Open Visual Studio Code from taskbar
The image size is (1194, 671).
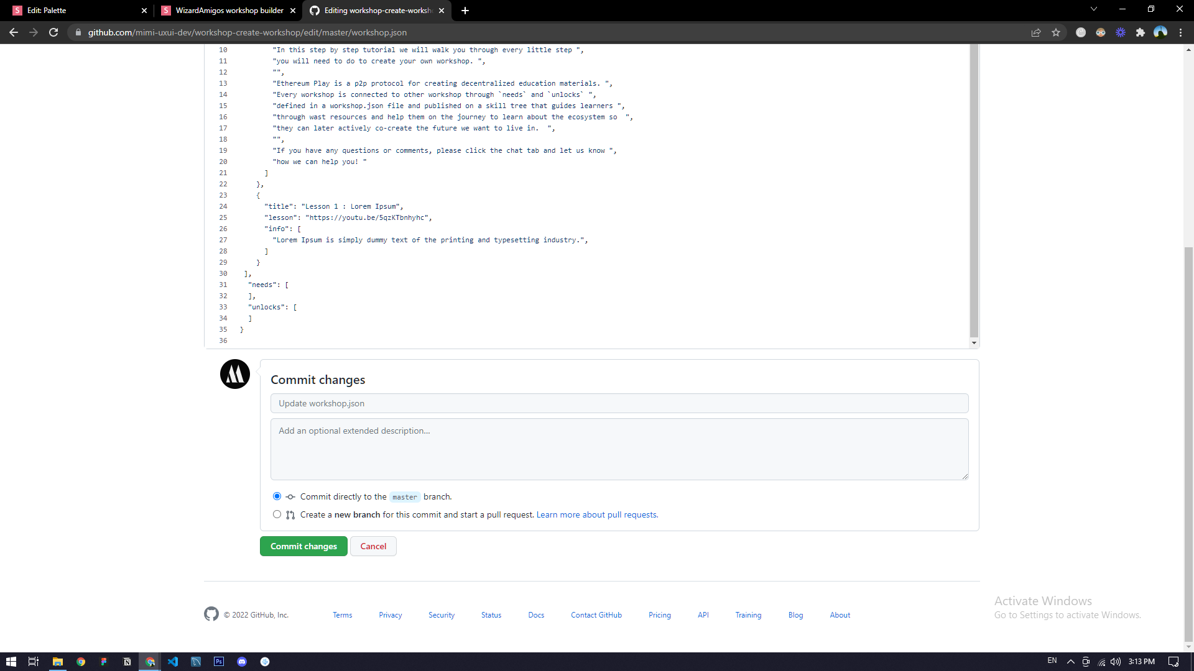(x=173, y=662)
